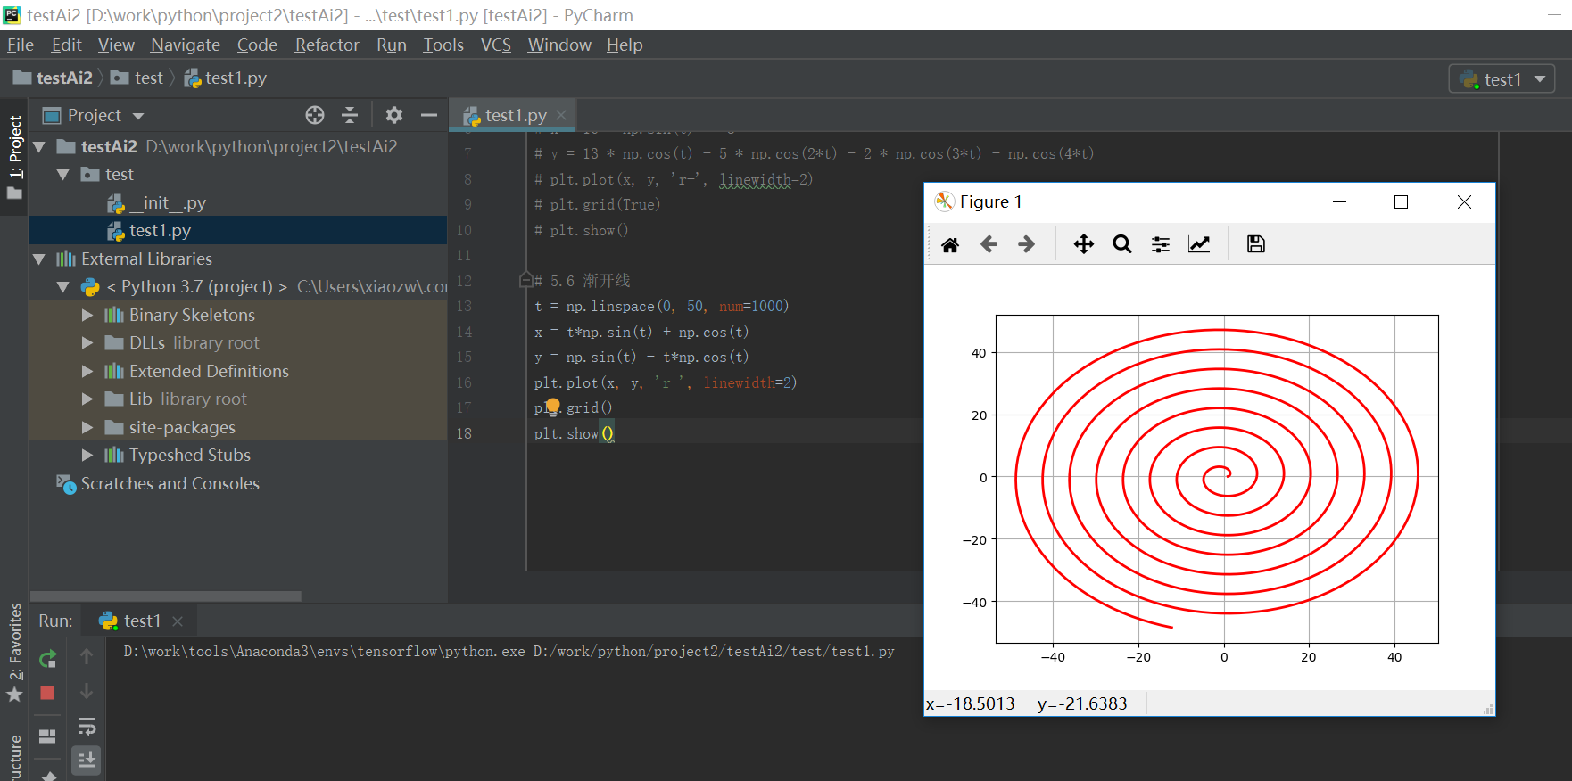This screenshot has width=1572, height=781.
Task: Collapse the test folder node
Action: [x=62, y=175]
